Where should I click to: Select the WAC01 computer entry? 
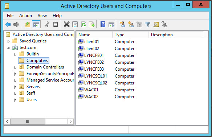click(91, 90)
